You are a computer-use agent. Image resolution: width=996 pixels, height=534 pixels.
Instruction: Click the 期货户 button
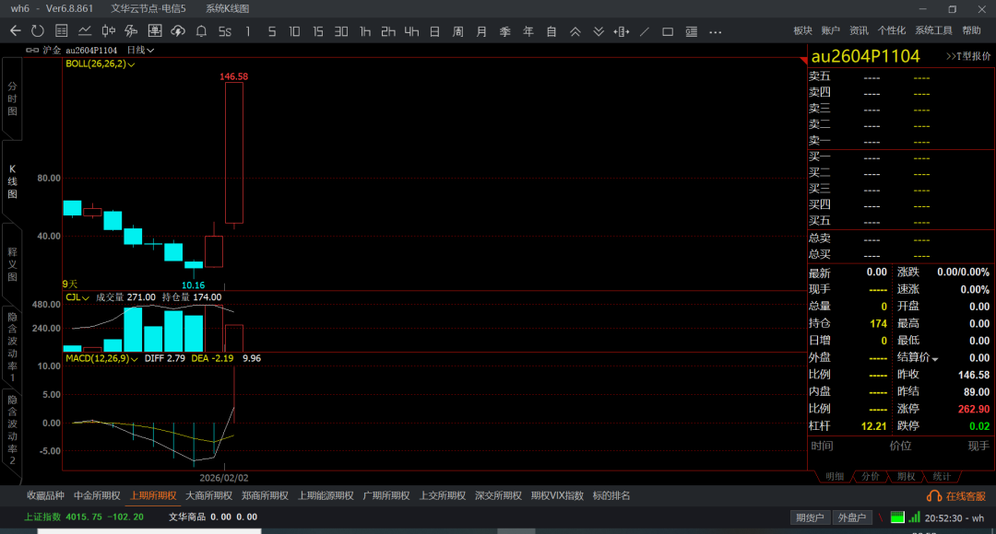(810, 517)
